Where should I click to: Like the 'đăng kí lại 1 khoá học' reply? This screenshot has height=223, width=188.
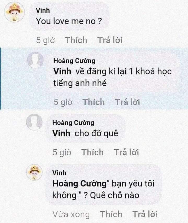(x=93, y=102)
